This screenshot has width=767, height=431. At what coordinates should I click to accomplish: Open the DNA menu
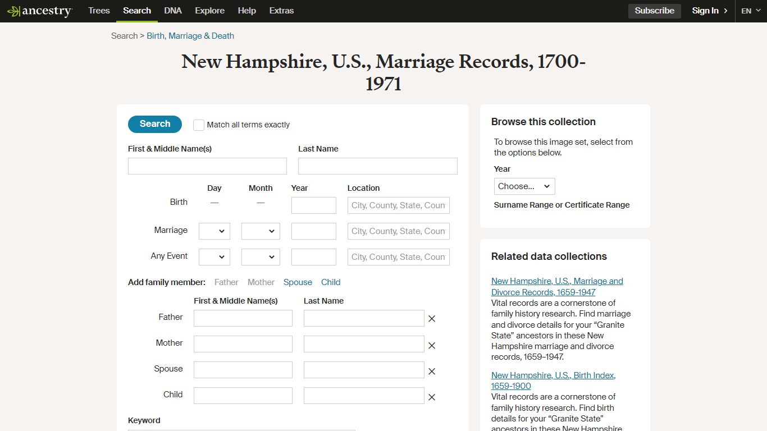pyautogui.click(x=173, y=11)
